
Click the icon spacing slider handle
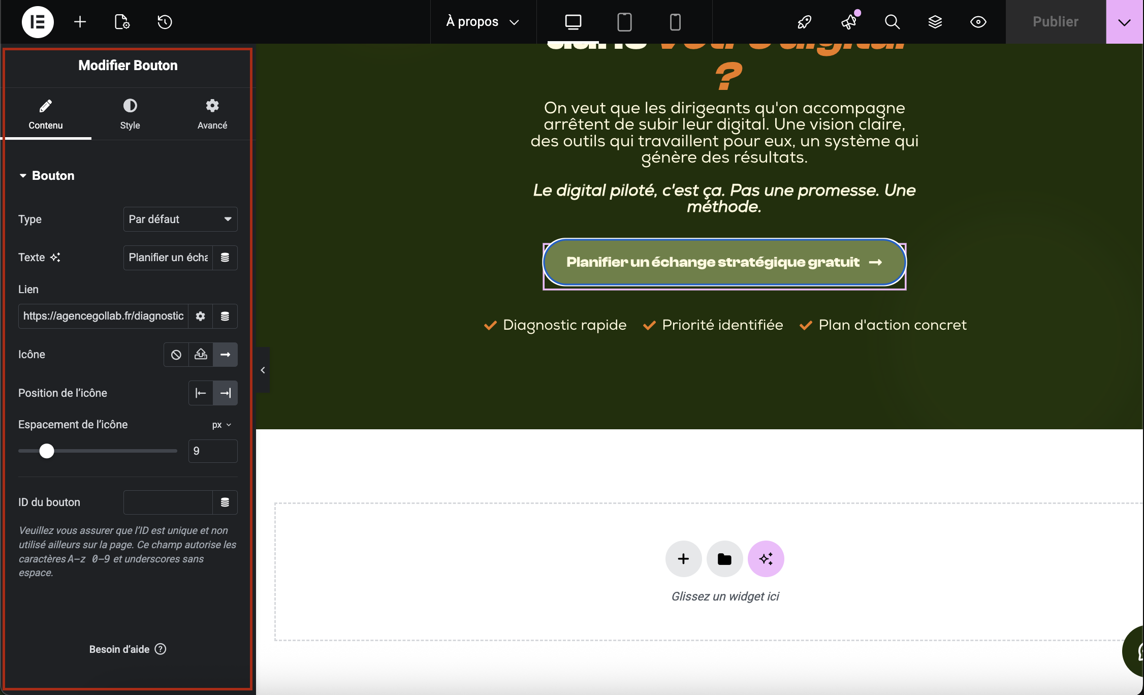(47, 451)
